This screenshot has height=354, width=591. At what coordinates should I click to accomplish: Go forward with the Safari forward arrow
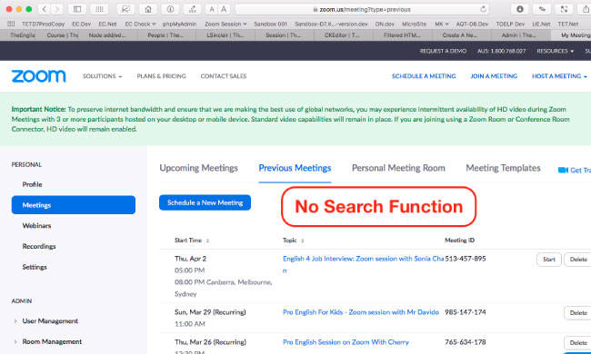(x=57, y=9)
